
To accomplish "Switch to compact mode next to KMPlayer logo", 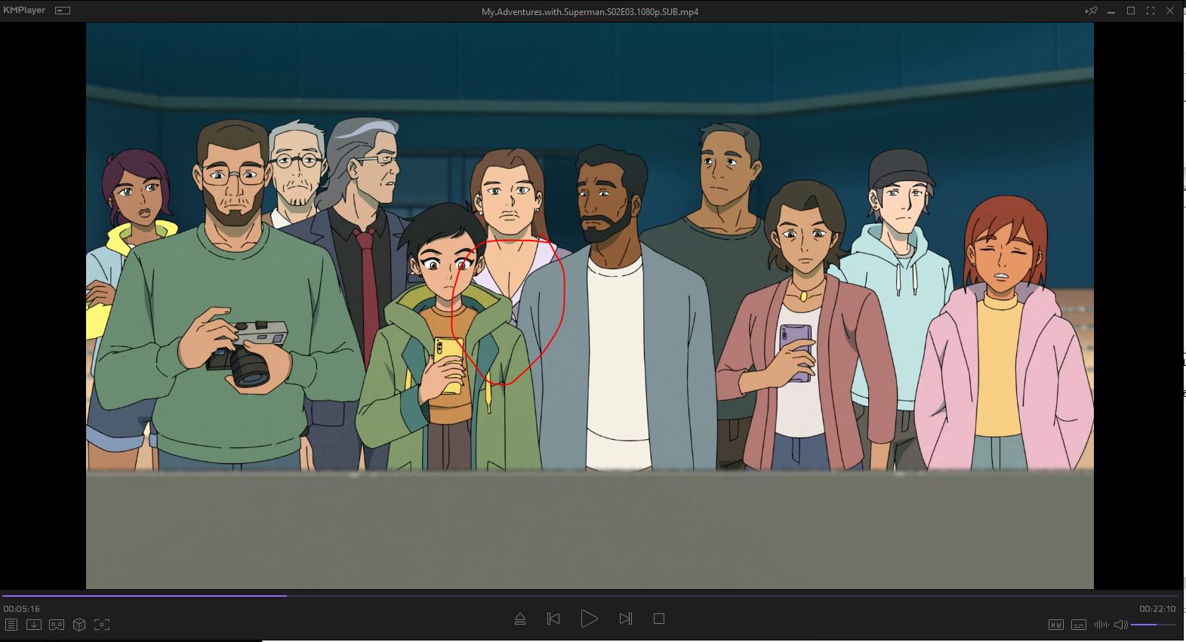I will tap(63, 11).
